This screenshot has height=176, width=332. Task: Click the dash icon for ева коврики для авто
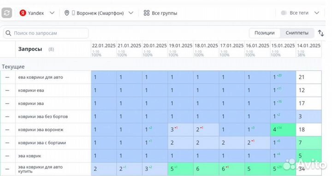tap(7, 77)
